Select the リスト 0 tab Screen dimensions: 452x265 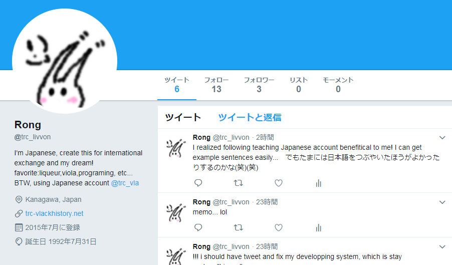pyautogui.click(x=298, y=85)
